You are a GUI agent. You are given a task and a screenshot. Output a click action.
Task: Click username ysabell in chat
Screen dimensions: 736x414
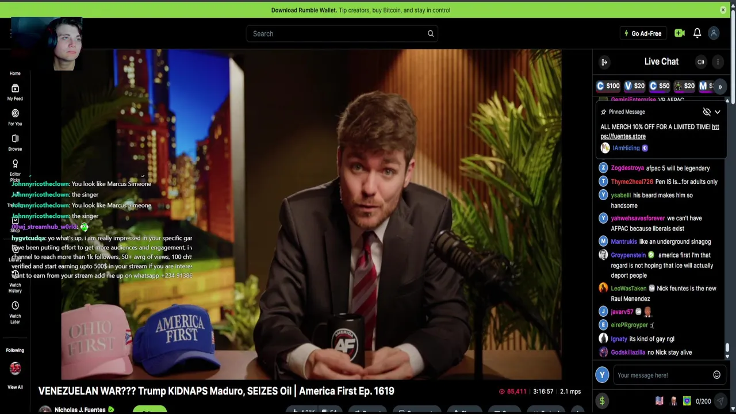pyautogui.click(x=621, y=195)
